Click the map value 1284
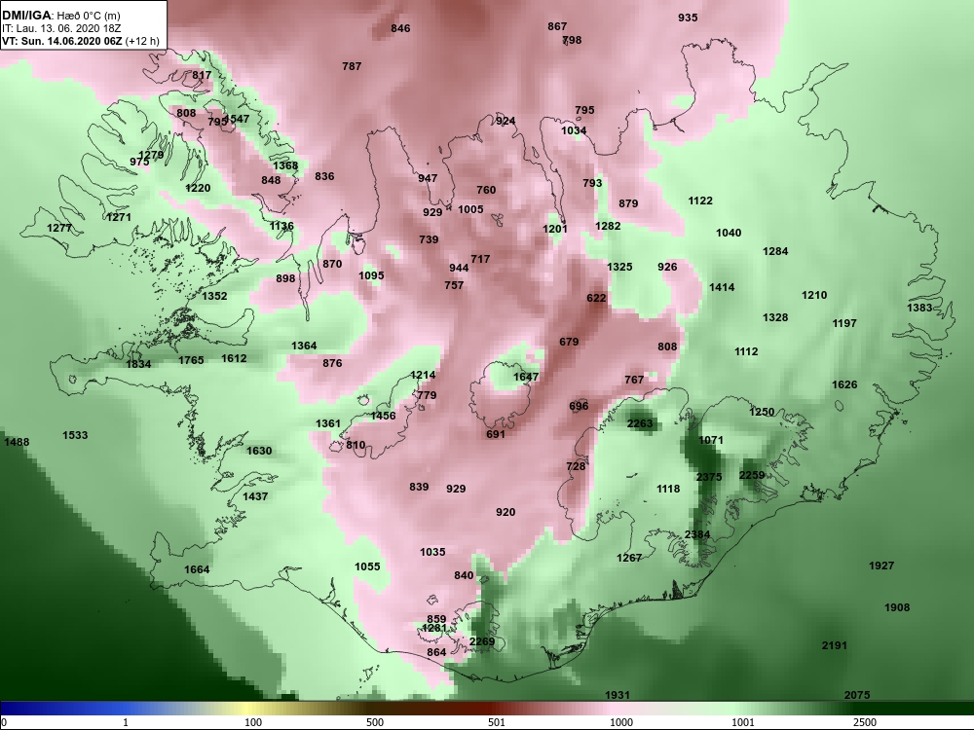This screenshot has width=974, height=730. [x=775, y=251]
